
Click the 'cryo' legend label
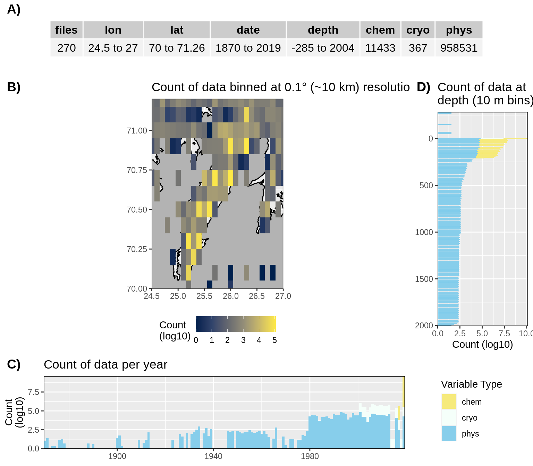pyautogui.click(x=469, y=418)
